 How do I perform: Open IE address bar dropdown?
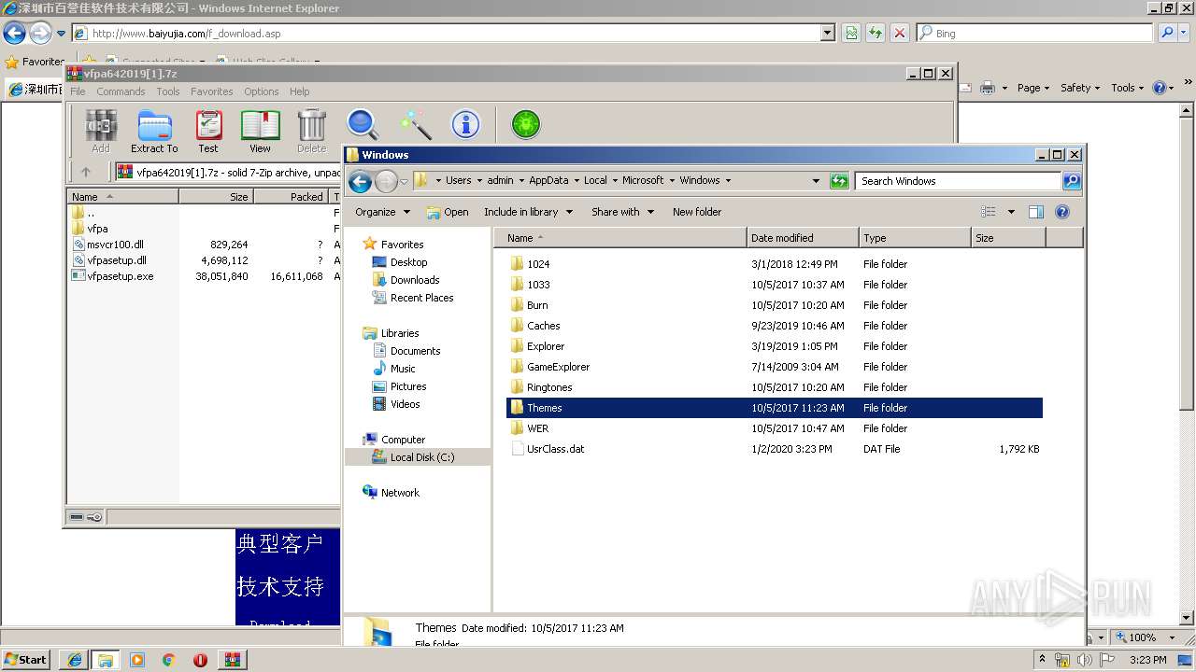click(828, 33)
